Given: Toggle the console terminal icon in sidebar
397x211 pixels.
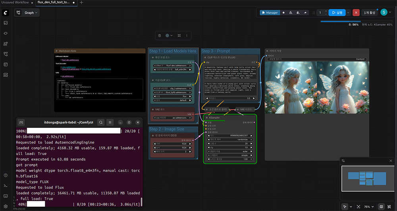Looking at the screenshot, I should pyautogui.click(x=6, y=186).
